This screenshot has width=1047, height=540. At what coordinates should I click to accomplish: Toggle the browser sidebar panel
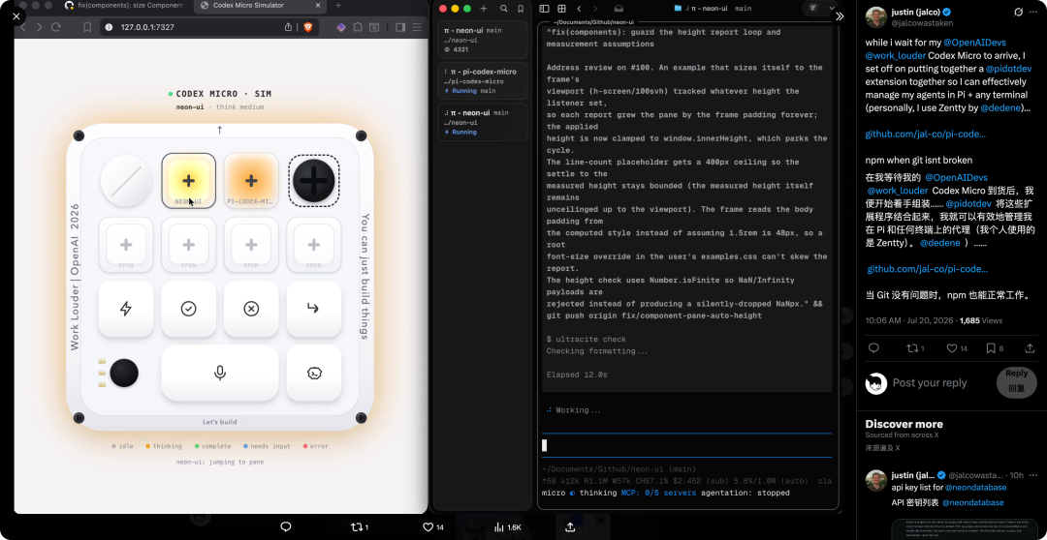(x=400, y=27)
